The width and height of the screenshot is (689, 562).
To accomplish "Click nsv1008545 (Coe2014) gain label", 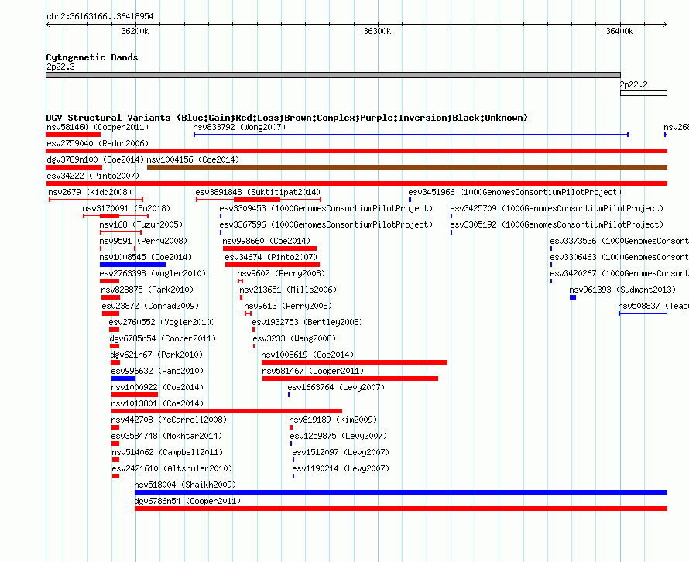I will (146, 258).
